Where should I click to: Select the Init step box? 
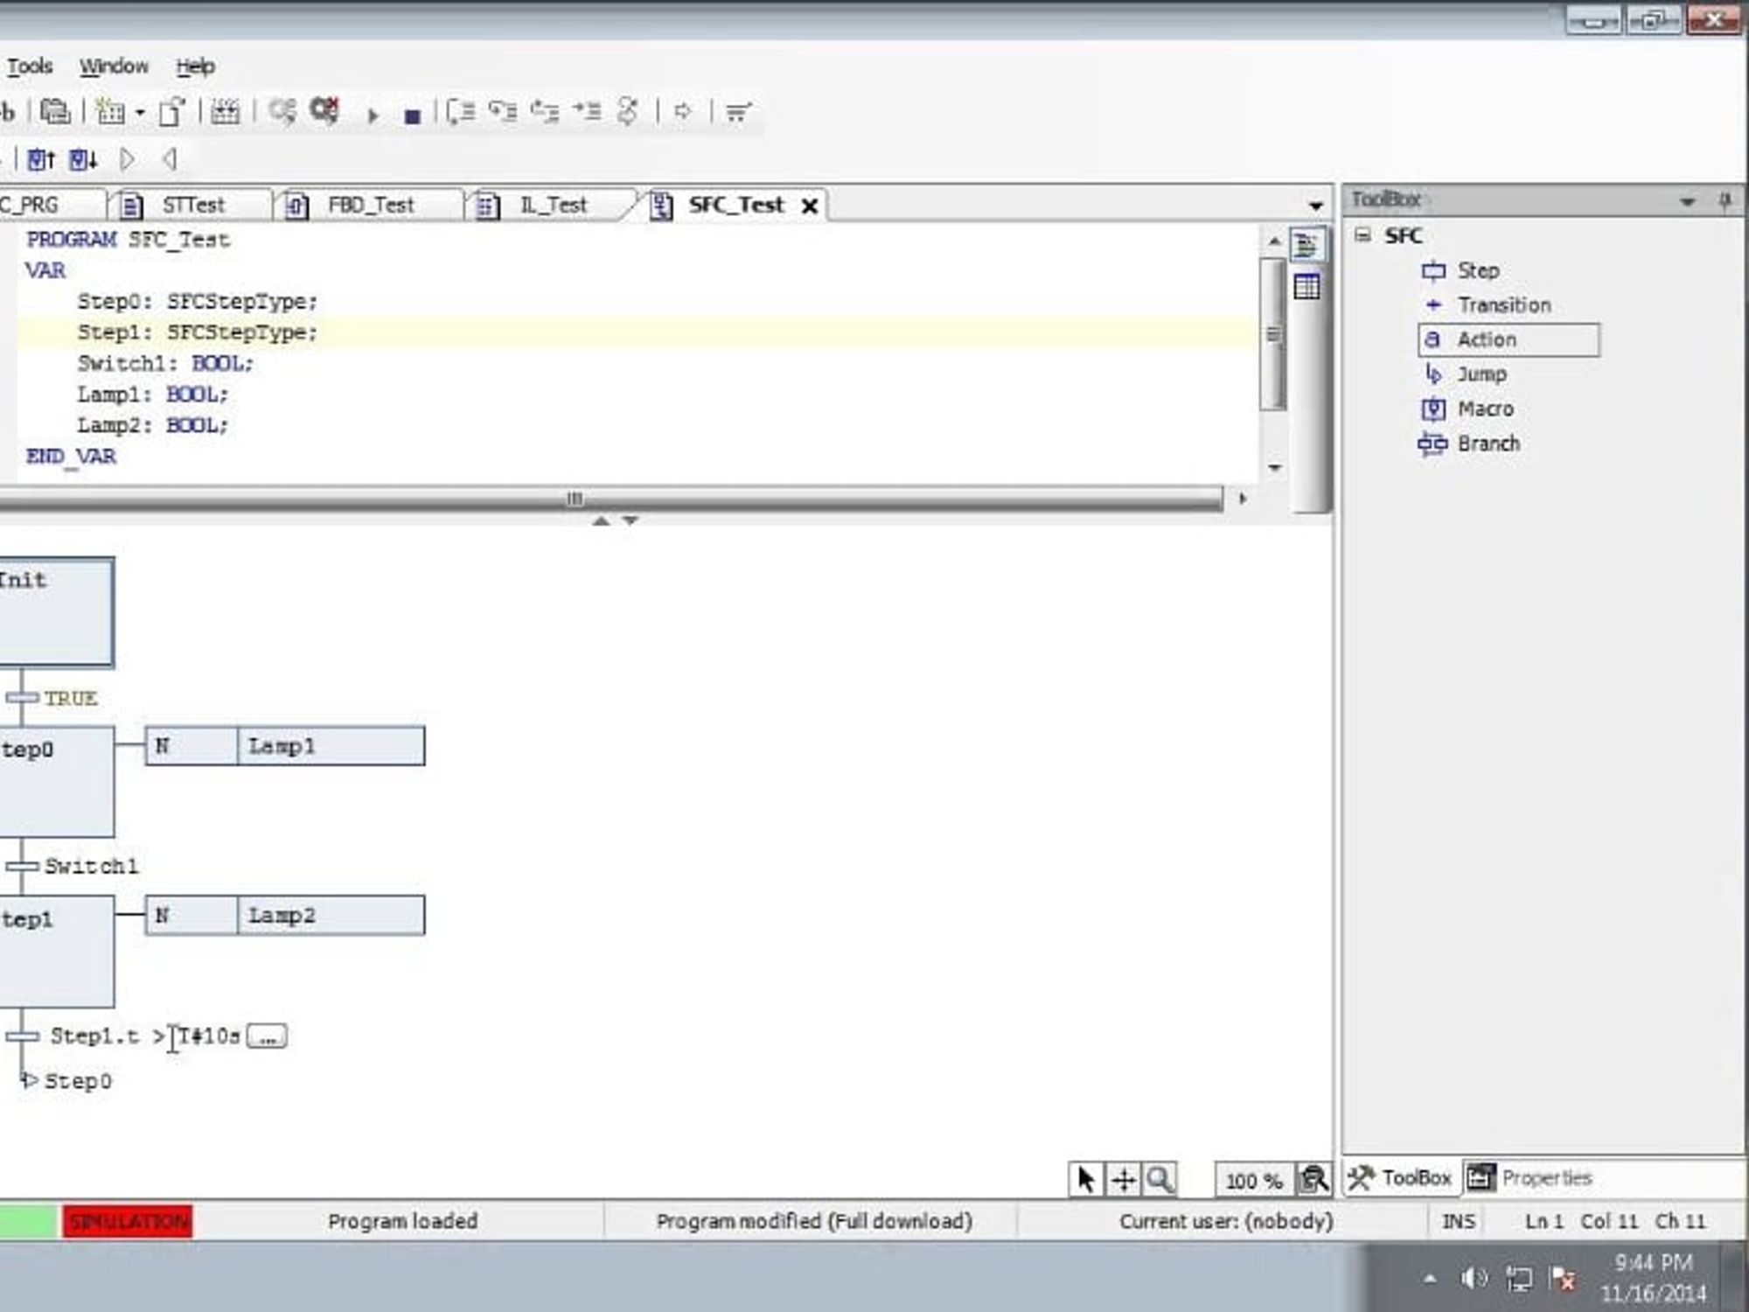tap(56, 612)
